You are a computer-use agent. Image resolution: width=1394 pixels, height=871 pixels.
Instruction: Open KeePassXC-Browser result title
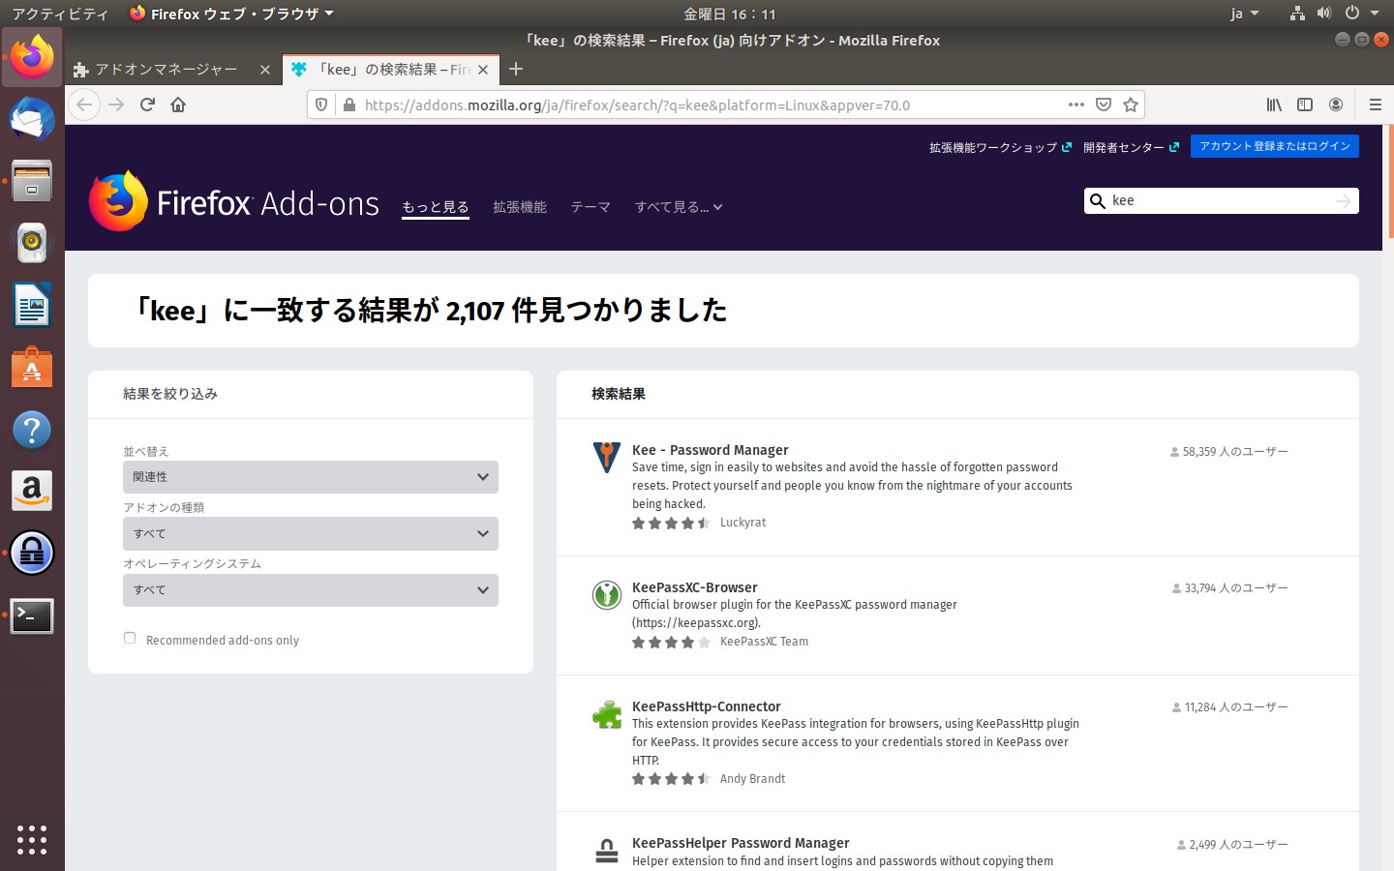[695, 587]
